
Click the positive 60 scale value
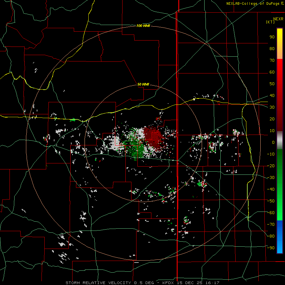(x=272, y=72)
